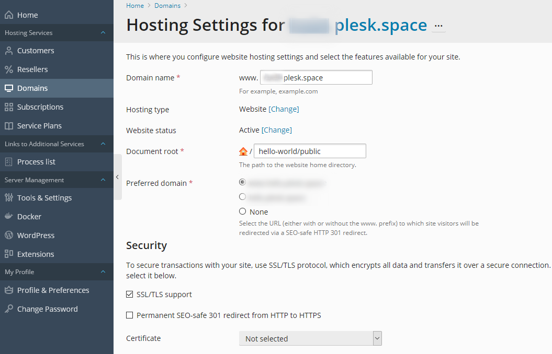Open the Certificate dropdown
Viewport: 552px width, 354px height.
coord(310,338)
